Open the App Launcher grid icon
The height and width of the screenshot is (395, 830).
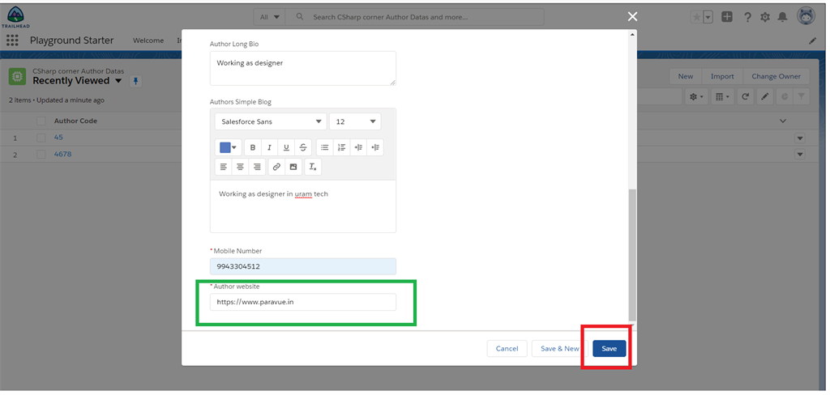click(12, 40)
